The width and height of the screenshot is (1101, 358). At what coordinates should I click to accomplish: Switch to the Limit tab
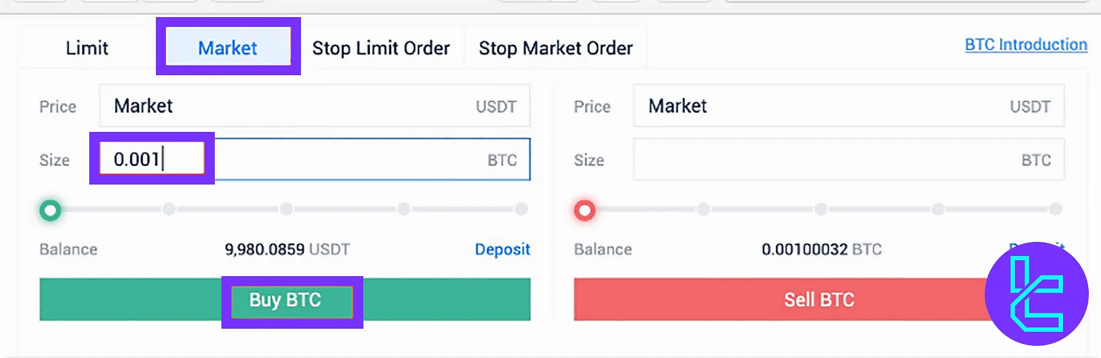coord(87,48)
